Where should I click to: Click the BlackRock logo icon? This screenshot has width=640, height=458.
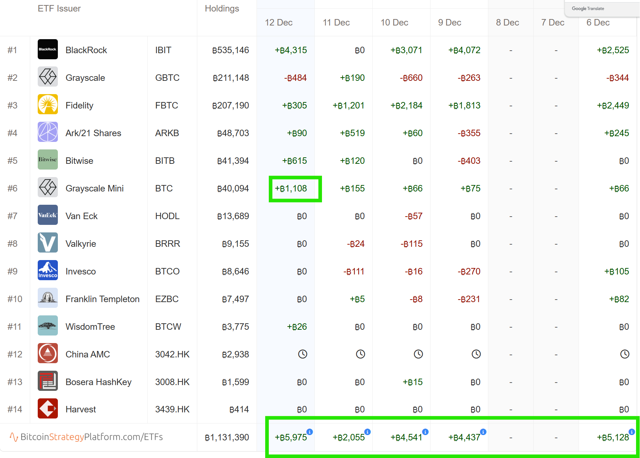48,49
